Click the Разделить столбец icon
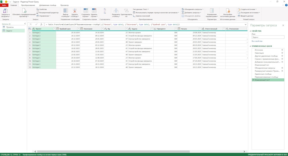 (x=116, y=11)
